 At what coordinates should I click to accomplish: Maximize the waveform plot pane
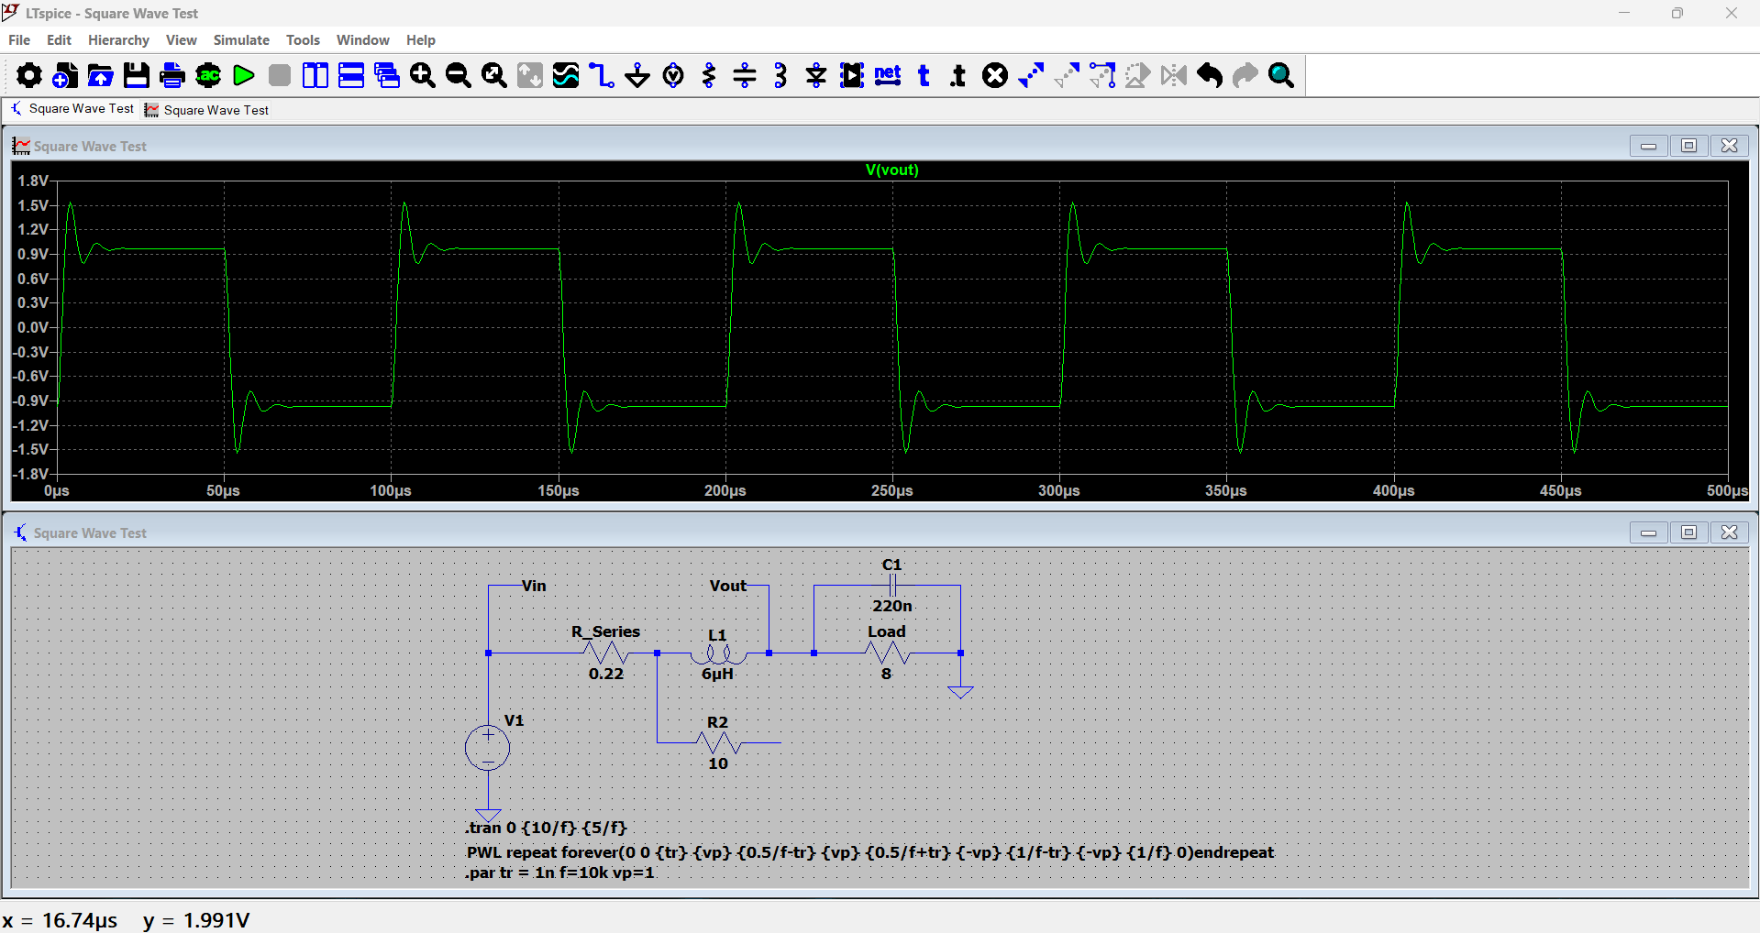click(x=1688, y=146)
